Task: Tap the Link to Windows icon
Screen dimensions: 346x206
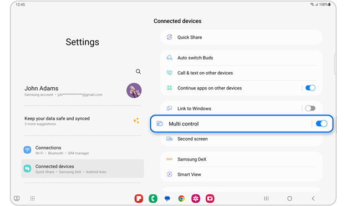Action: (169, 108)
